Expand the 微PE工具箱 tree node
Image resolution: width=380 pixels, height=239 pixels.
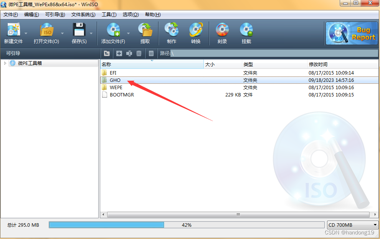[x=5, y=63]
